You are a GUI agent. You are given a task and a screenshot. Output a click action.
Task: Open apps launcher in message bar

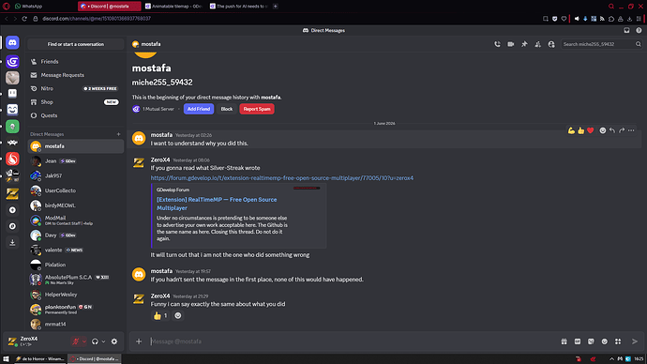point(618,341)
